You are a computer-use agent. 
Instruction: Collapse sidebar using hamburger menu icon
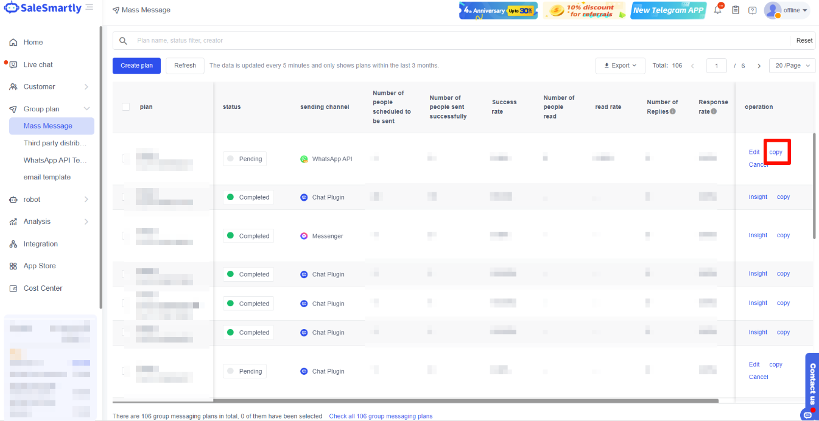(90, 7)
